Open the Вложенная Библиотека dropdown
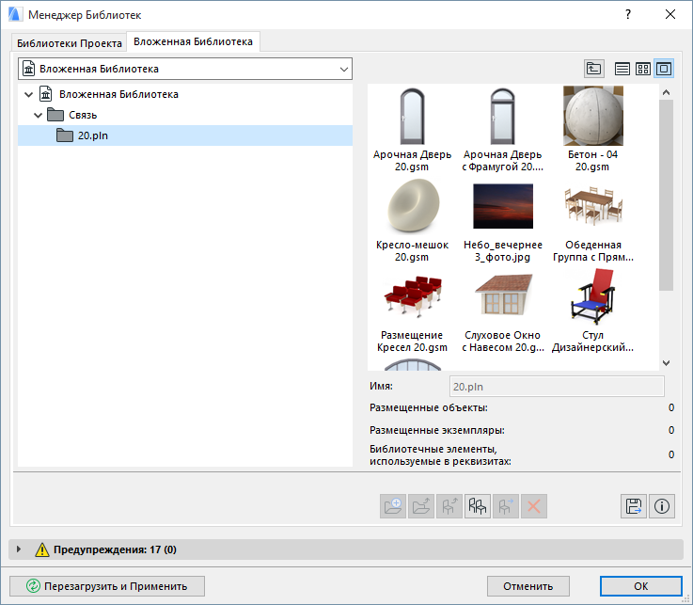693x605 pixels. coord(185,69)
